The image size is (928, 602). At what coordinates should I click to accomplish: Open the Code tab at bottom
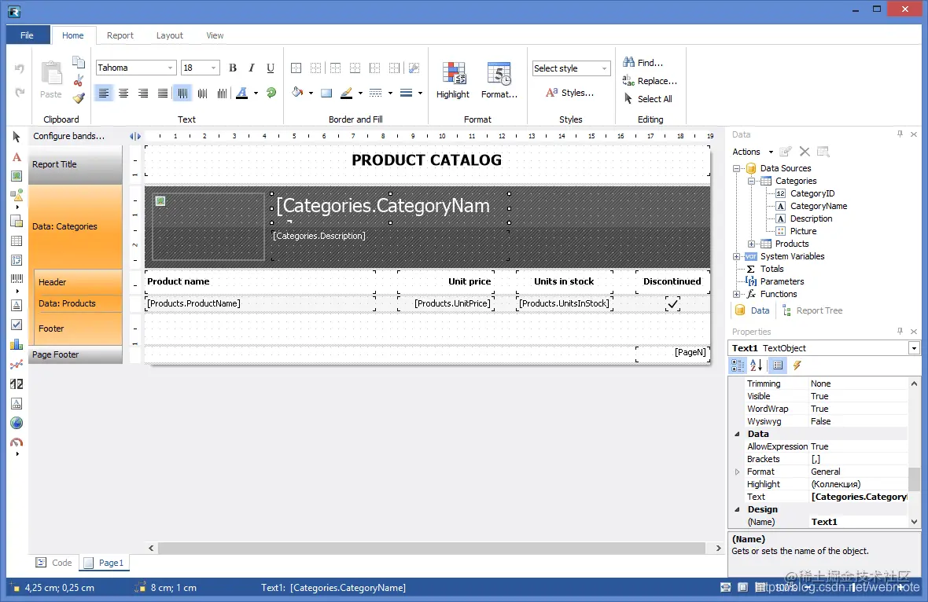(x=53, y=563)
